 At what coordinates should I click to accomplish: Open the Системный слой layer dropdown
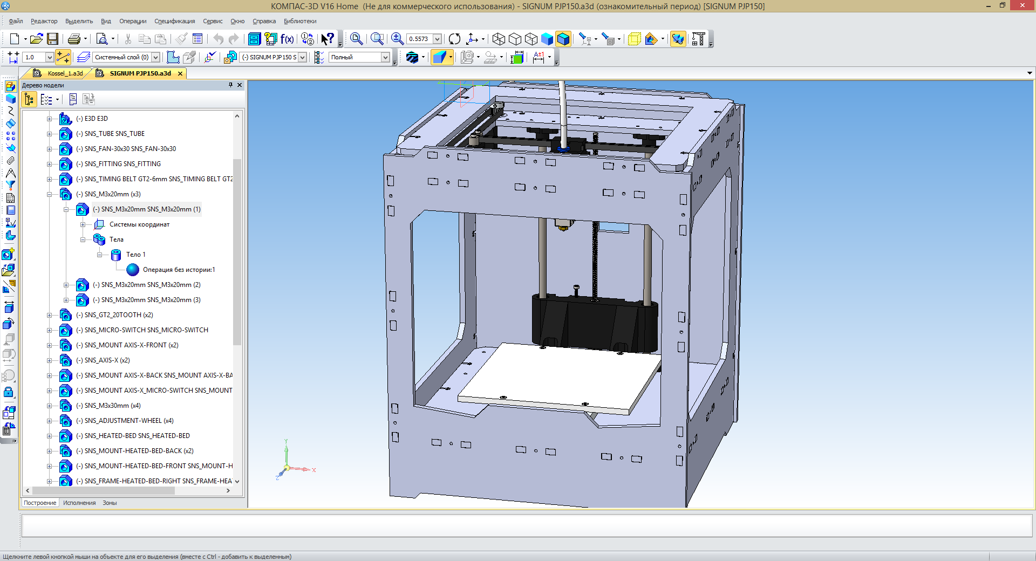(155, 57)
